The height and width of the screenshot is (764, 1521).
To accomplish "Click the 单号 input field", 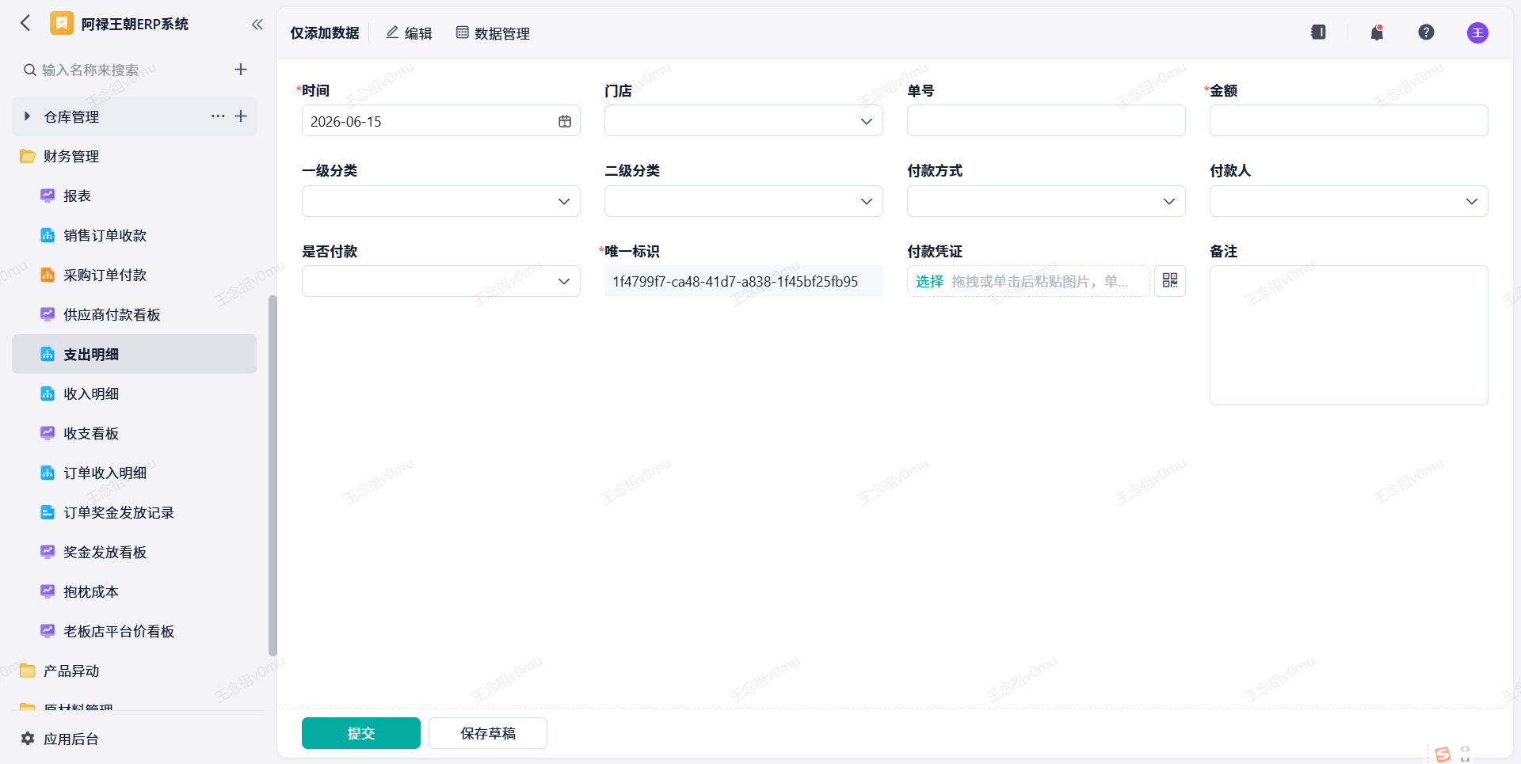I will [1046, 121].
